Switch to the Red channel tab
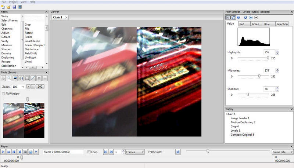Screen dimensions: 294x168 coord(244,24)
